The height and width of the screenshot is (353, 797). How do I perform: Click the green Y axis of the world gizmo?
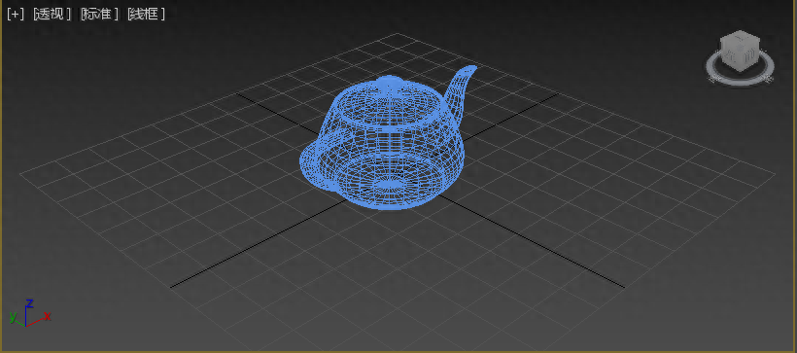[16, 318]
